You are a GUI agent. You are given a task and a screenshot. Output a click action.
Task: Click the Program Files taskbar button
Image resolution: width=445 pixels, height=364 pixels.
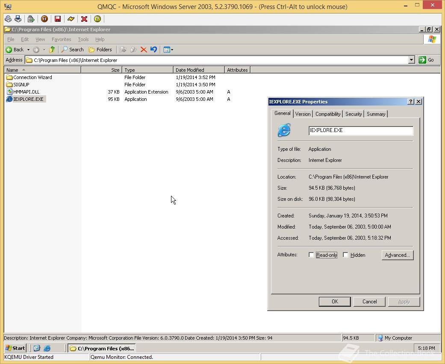click(x=102, y=348)
